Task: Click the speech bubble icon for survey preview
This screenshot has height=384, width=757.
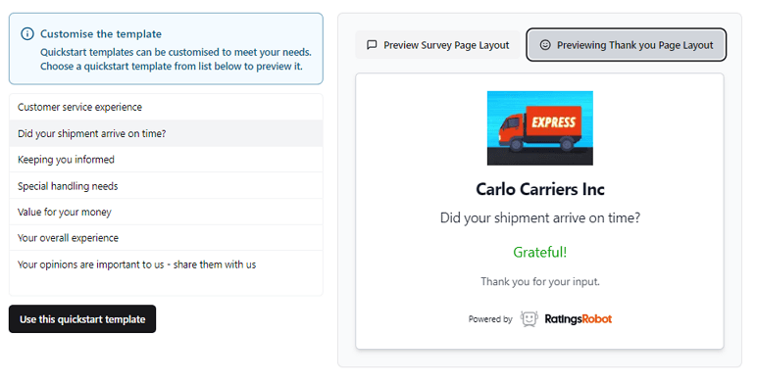Action: [x=372, y=45]
